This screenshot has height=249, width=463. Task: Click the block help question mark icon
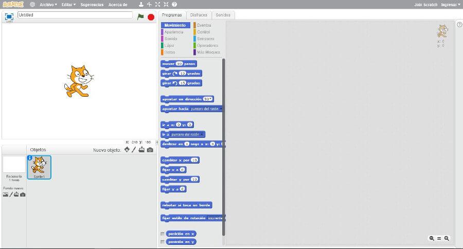point(174,5)
